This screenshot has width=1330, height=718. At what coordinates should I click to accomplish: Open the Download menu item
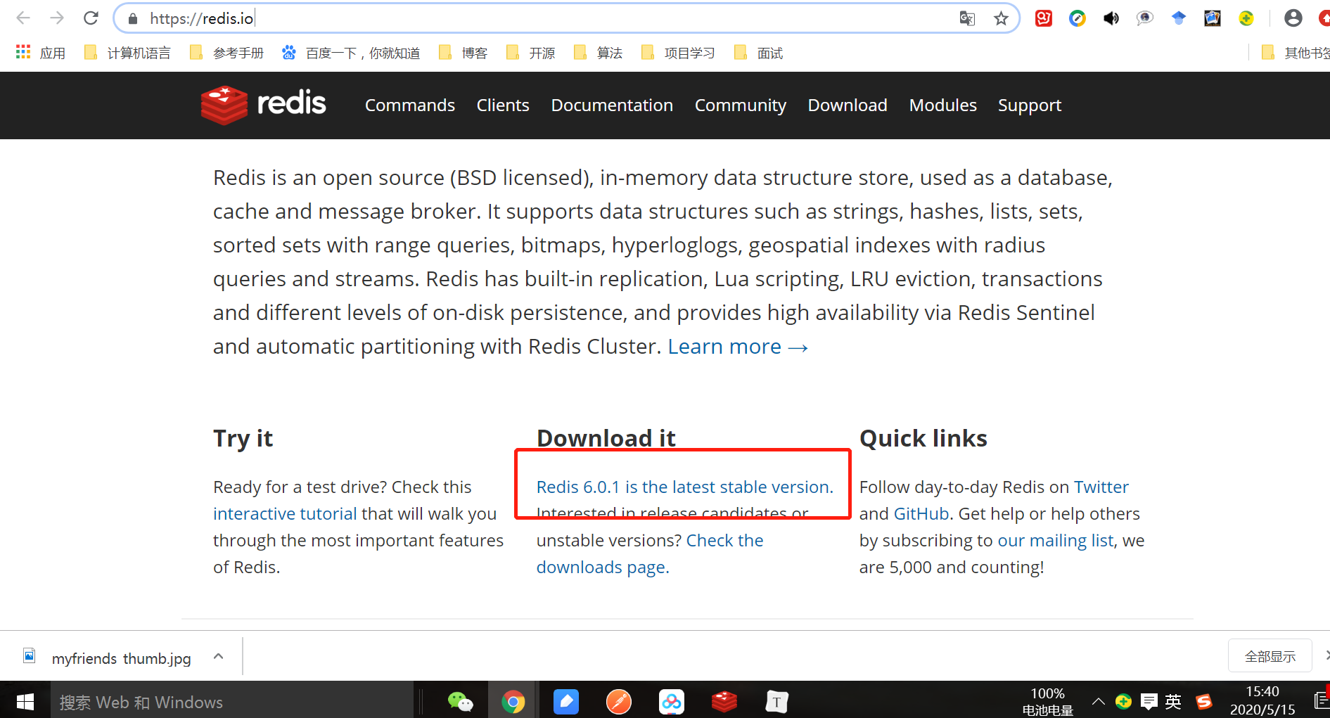848,105
